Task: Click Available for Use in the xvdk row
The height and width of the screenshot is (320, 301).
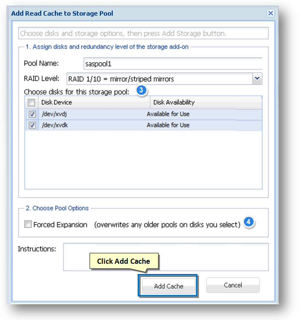Action: (168, 125)
